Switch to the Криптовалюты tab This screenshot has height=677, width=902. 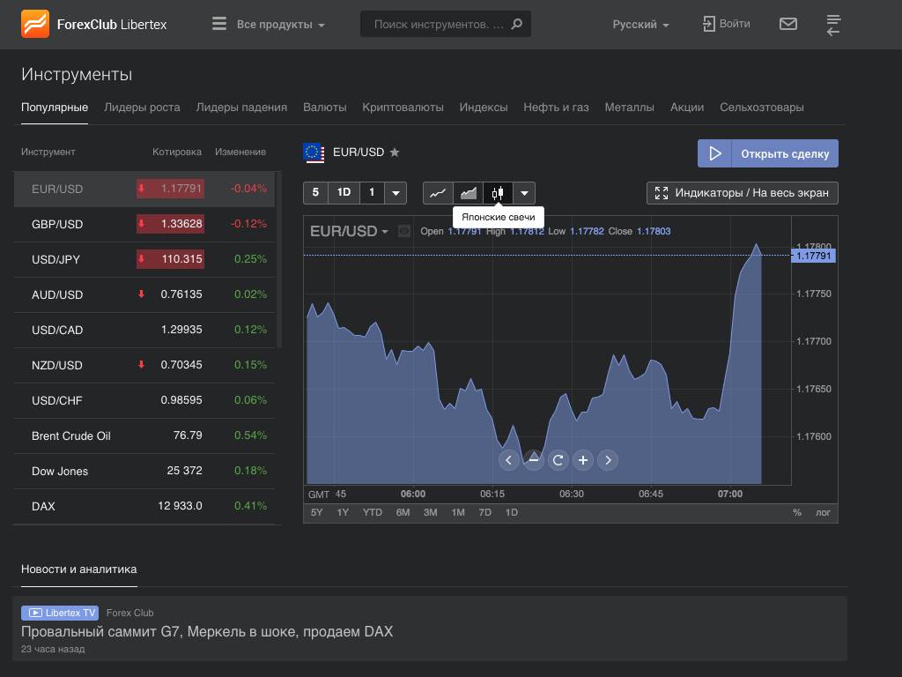coord(403,108)
